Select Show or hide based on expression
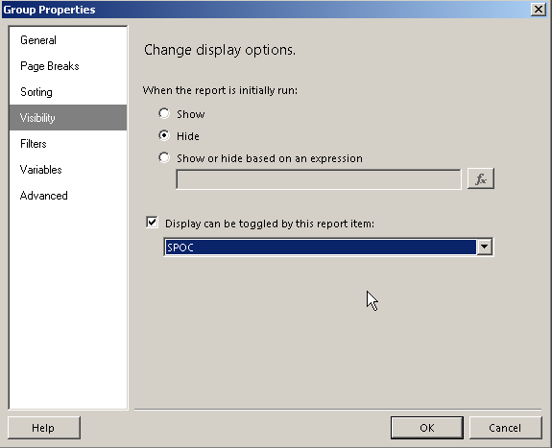Screen dimensions: 552x448 pyautogui.click(x=164, y=157)
